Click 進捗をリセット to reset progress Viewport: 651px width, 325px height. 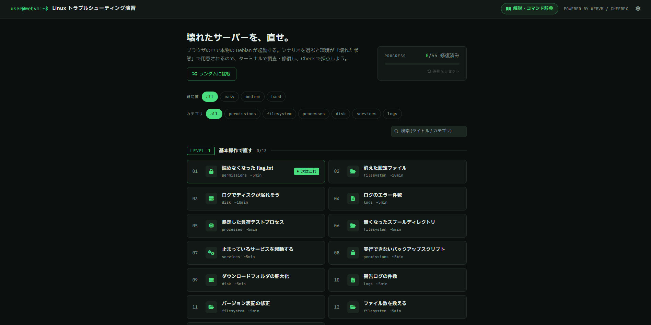(x=443, y=71)
